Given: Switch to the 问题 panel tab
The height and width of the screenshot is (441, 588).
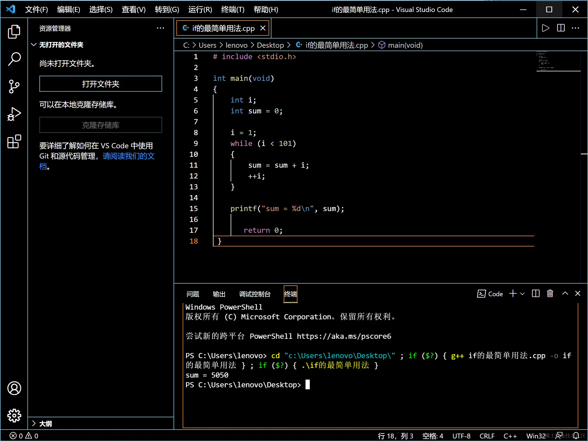Looking at the screenshot, I should 193,294.
